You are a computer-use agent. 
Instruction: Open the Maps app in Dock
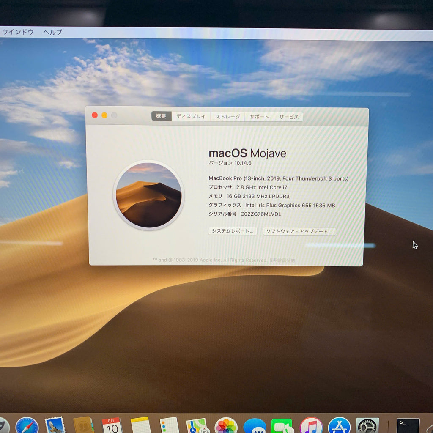click(197, 425)
